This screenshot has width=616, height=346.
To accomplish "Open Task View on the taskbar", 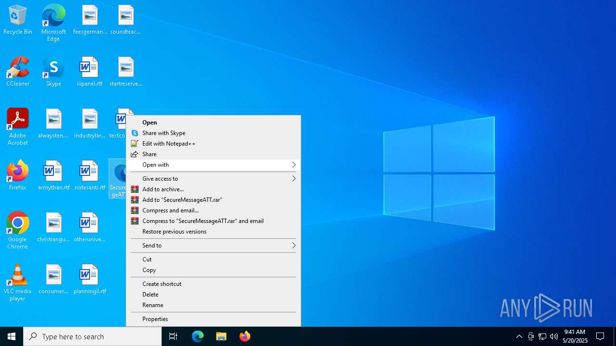I will [x=173, y=336].
